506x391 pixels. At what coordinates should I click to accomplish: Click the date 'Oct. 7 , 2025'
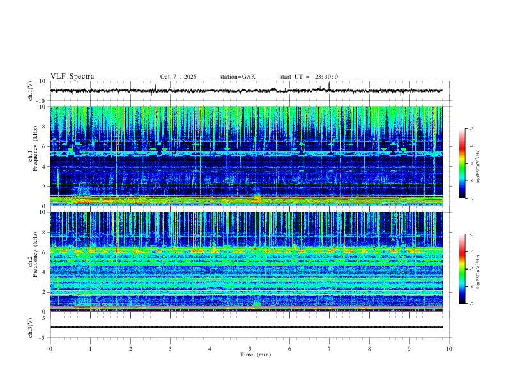tap(178, 77)
